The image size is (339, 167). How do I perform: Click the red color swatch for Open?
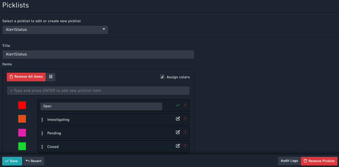pyautogui.click(x=22, y=105)
